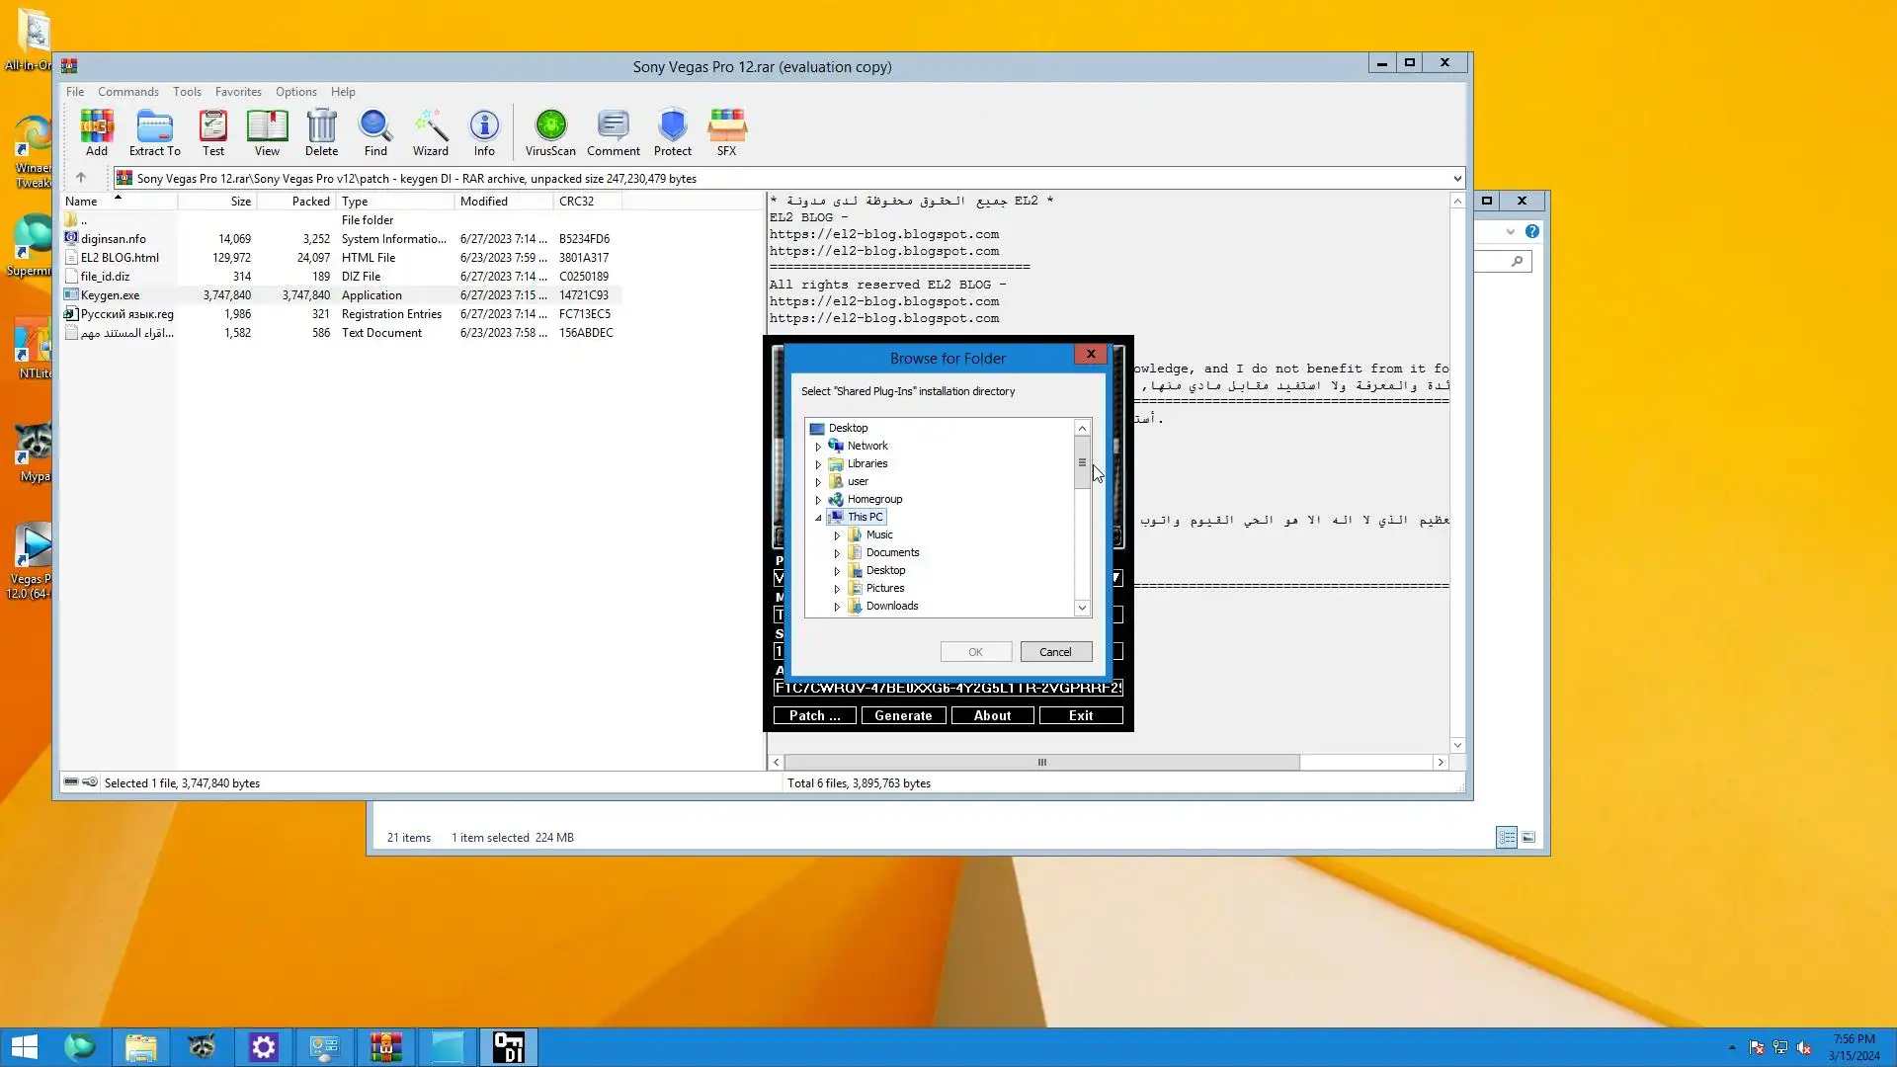The width and height of the screenshot is (1897, 1067).
Task: Open the Favorites menu
Action: pos(238,92)
